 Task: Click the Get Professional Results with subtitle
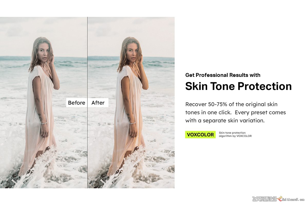223,75
